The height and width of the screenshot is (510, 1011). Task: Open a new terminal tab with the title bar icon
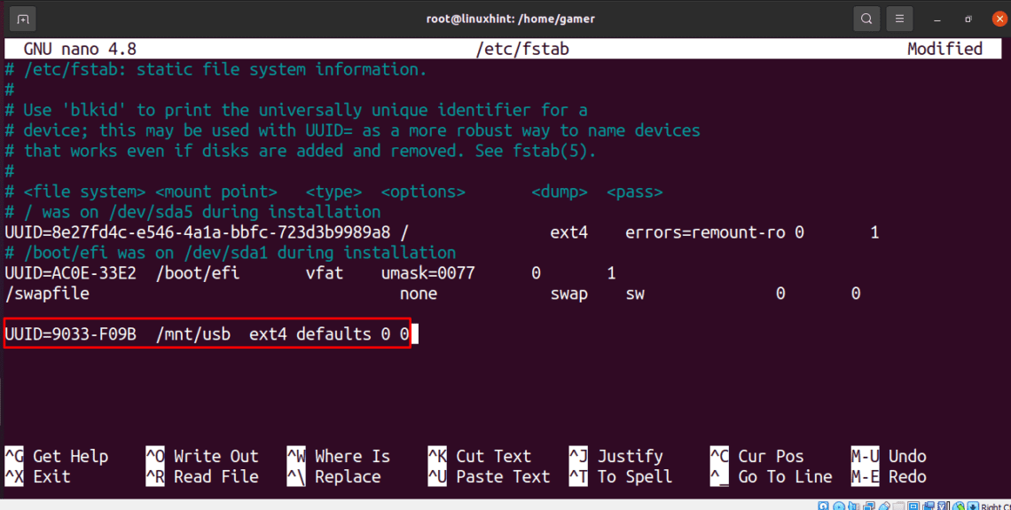pos(22,19)
